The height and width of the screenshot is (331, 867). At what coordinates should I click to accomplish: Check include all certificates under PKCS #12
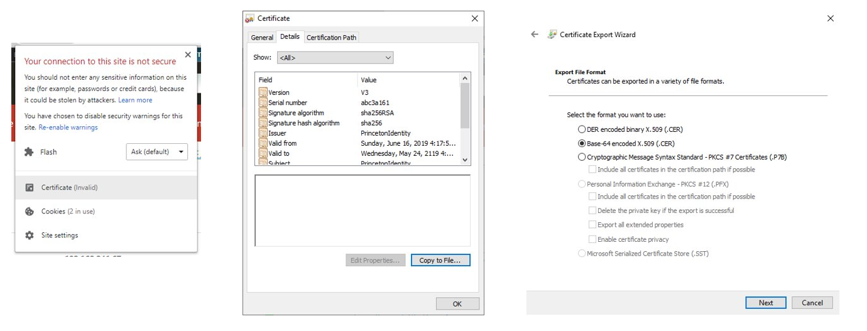tap(592, 197)
